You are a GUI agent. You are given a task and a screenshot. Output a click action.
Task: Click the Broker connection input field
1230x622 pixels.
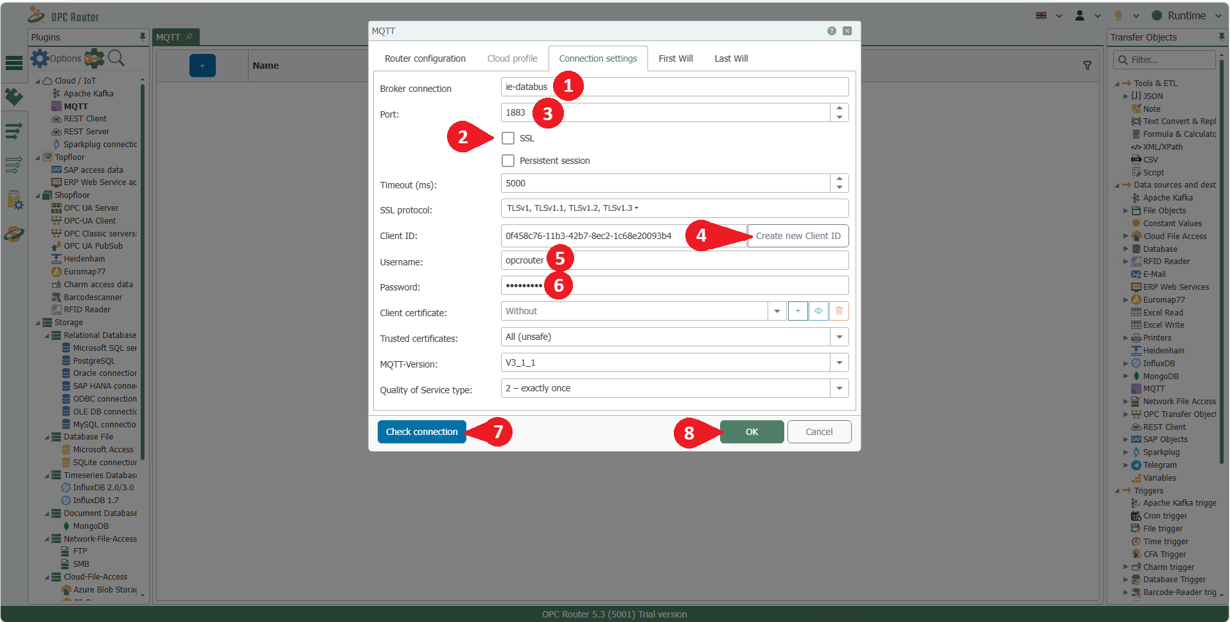674,87
